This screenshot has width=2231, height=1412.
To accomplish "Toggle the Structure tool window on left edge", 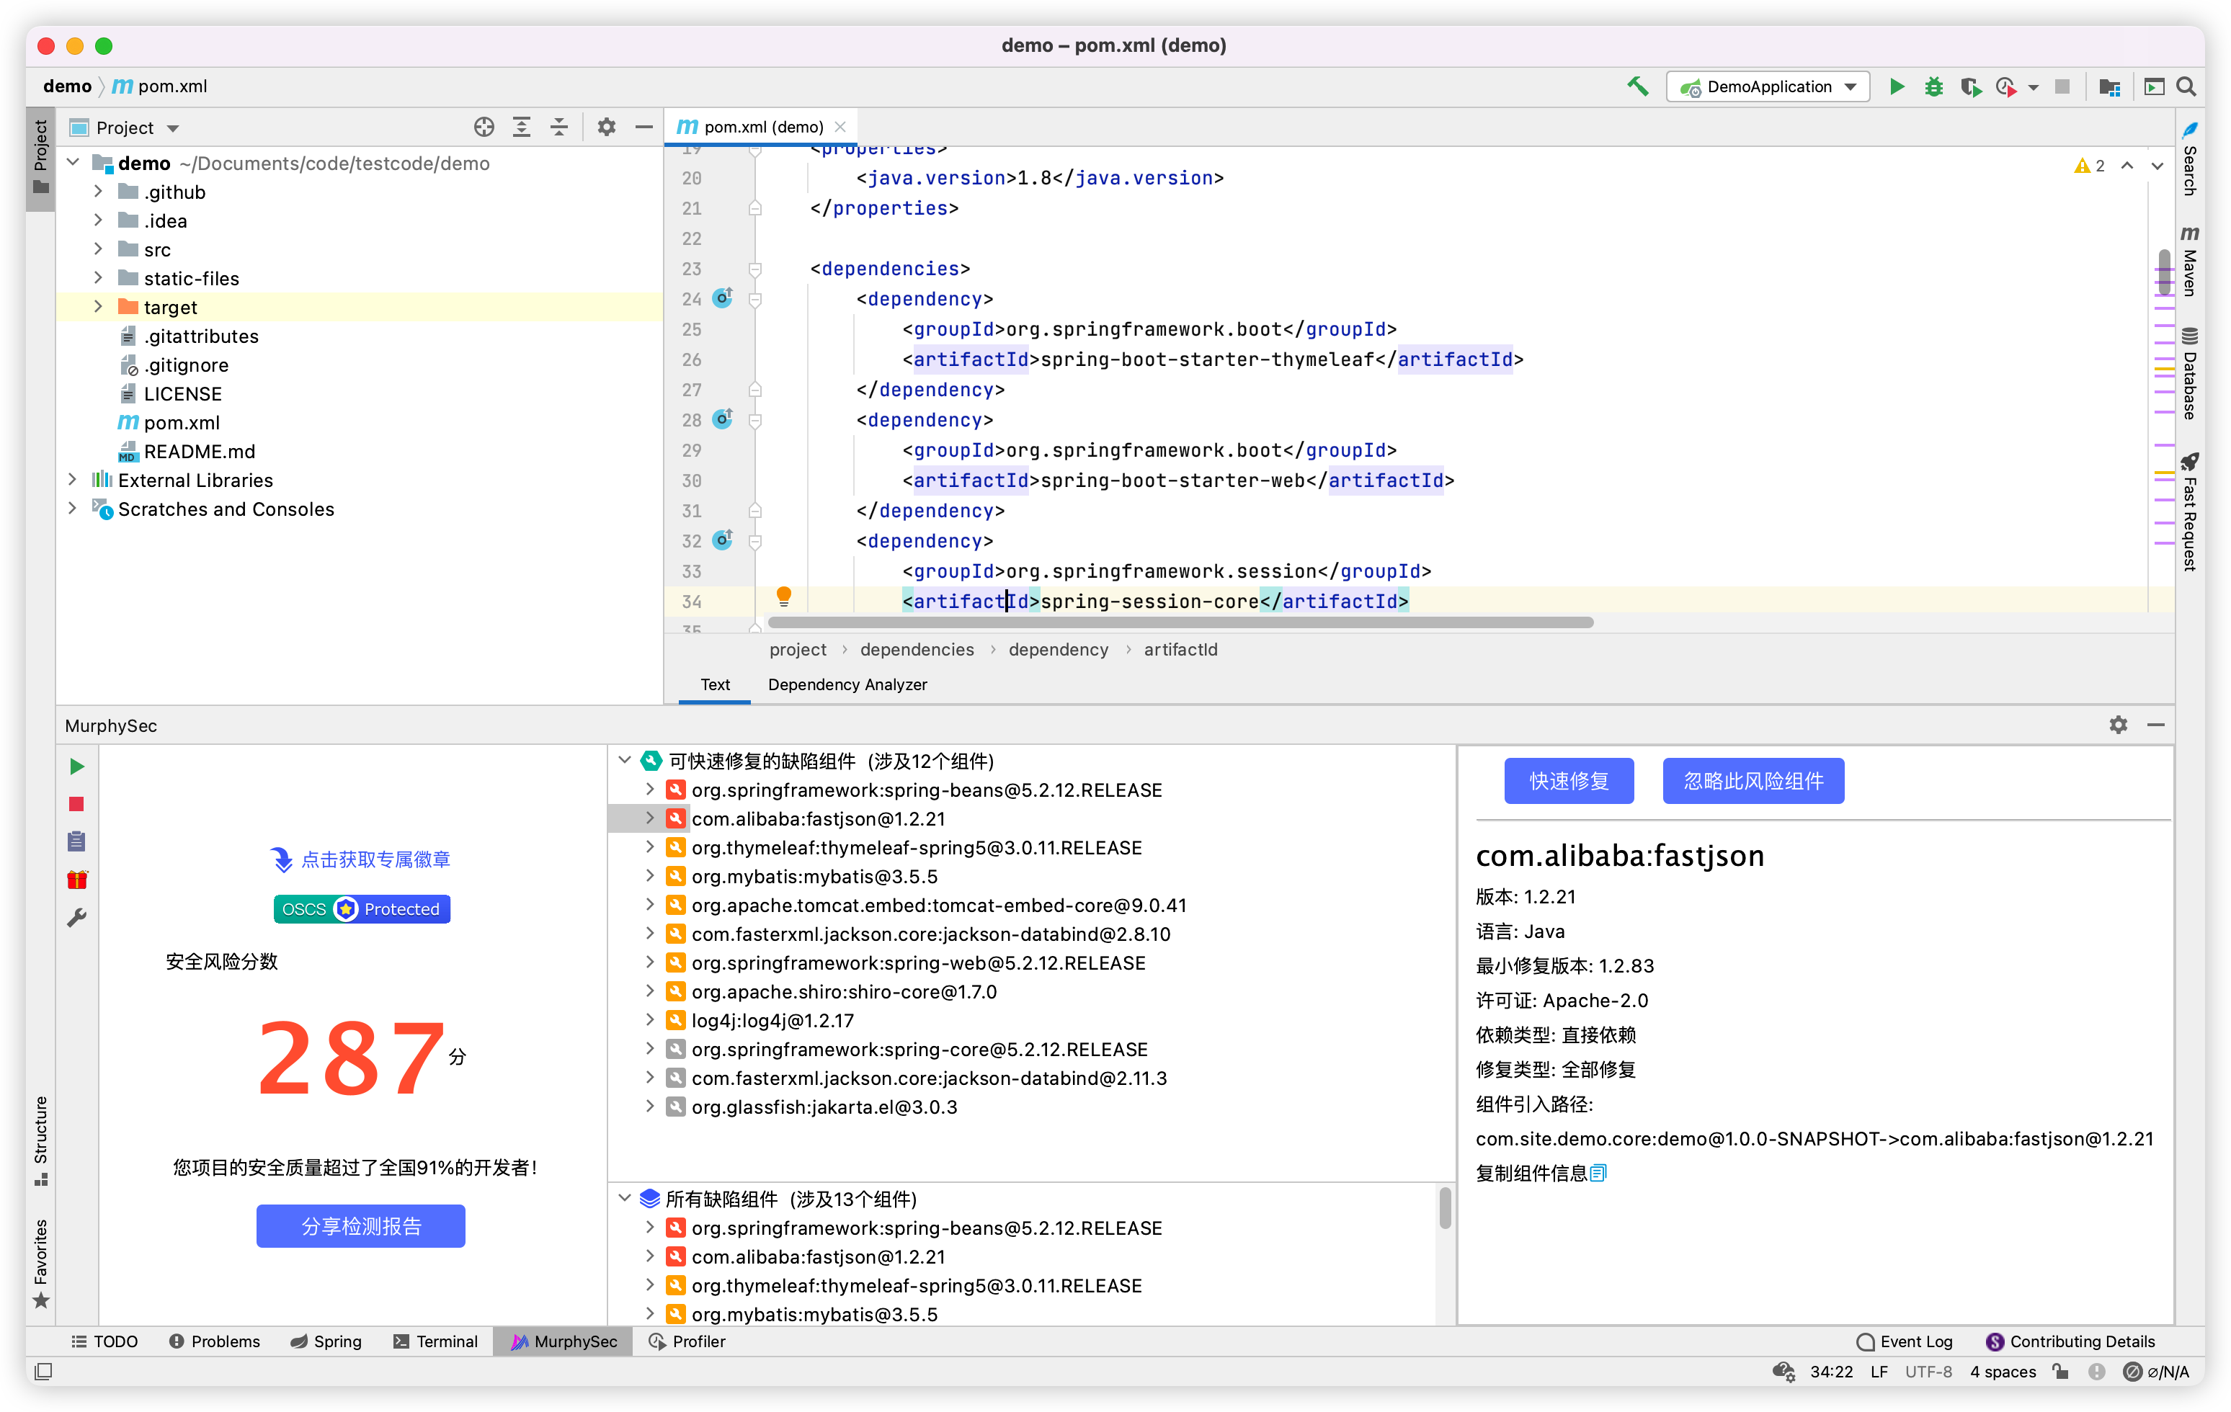I will click(x=41, y=1139).
